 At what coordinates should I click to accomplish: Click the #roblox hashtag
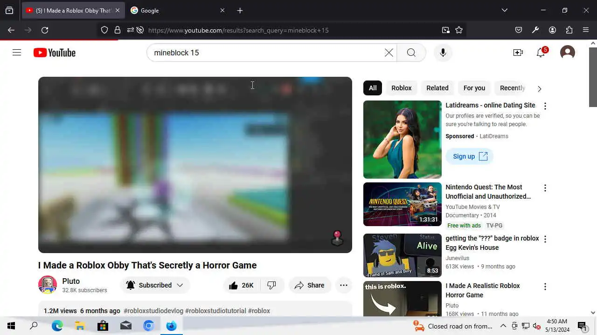259,311
